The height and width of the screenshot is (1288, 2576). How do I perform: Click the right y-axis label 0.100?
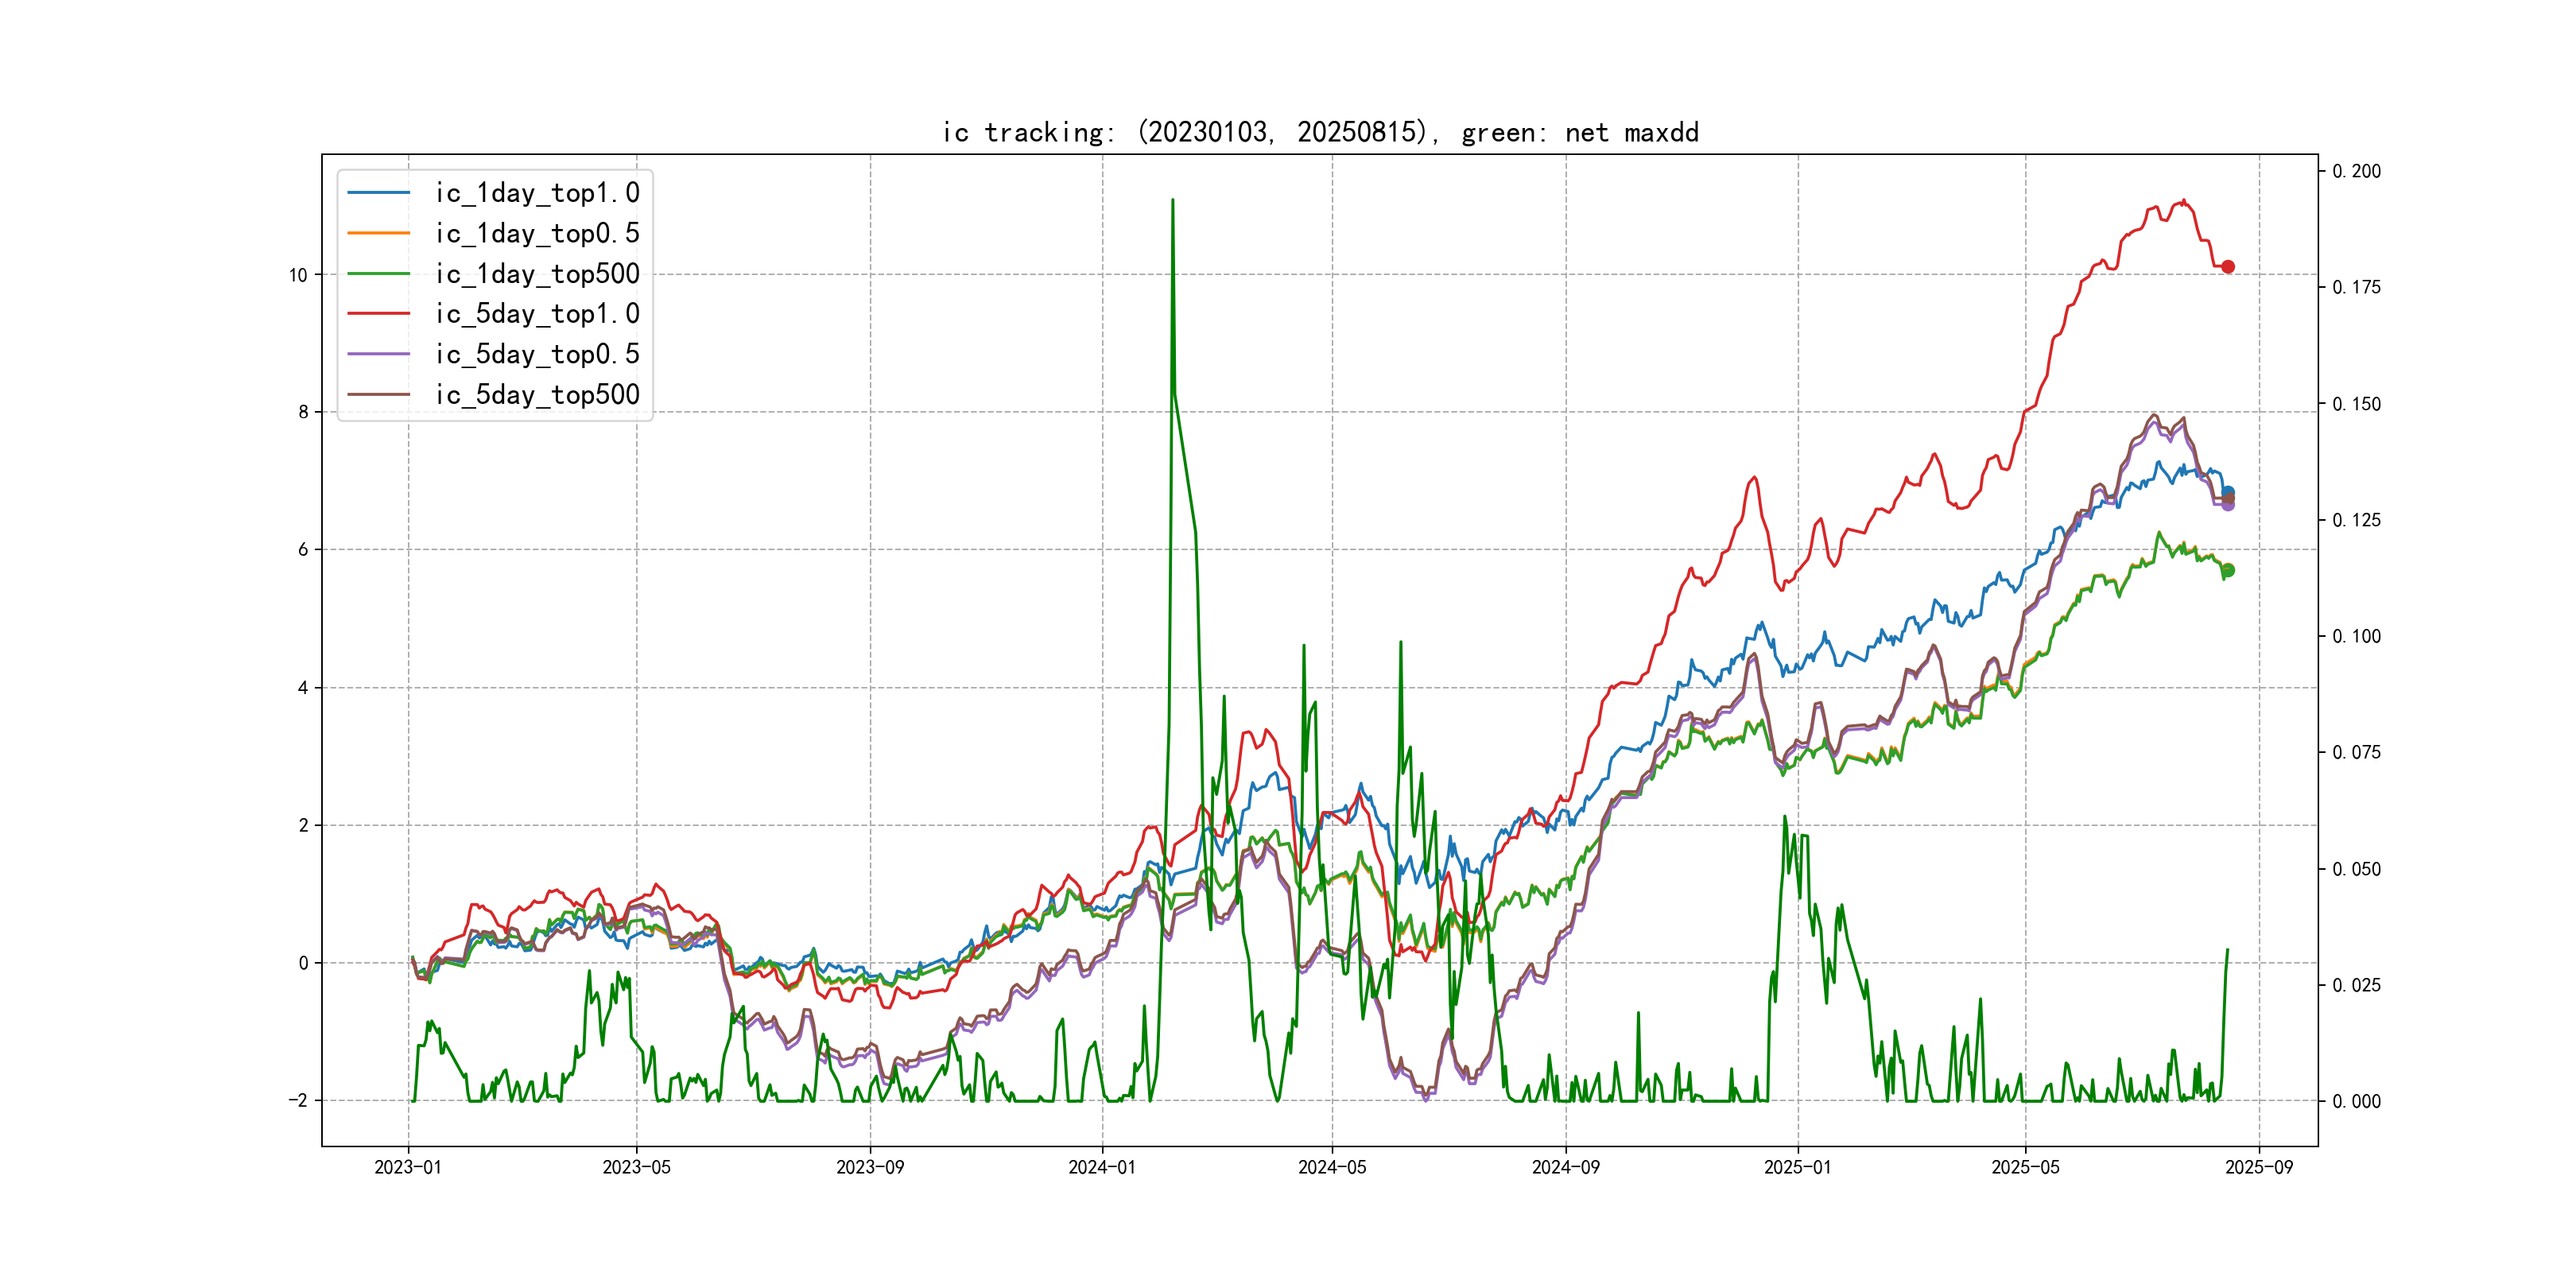click(x=2356, y=636)
